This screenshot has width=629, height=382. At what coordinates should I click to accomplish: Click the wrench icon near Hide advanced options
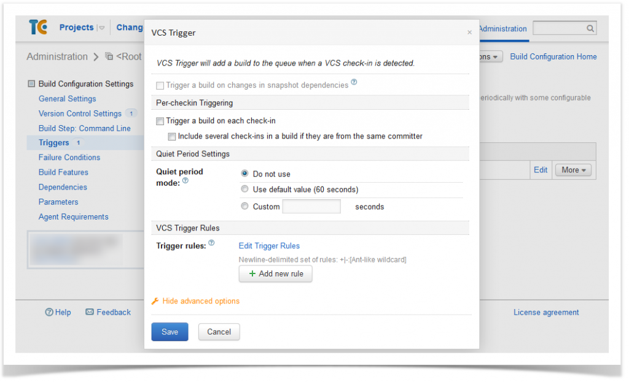[155, 301]
